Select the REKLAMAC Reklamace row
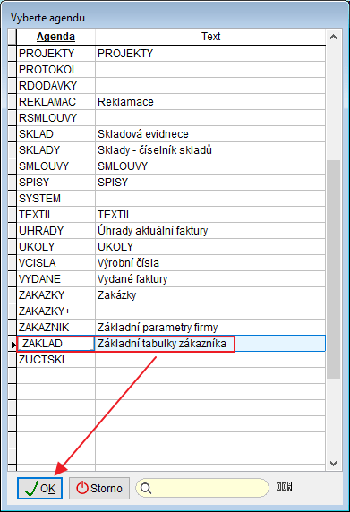Viewport: 350px width, 512px height. click(171, 101)
